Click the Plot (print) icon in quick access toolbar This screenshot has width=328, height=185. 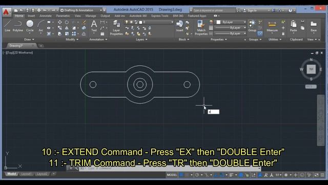click(39, 10)
